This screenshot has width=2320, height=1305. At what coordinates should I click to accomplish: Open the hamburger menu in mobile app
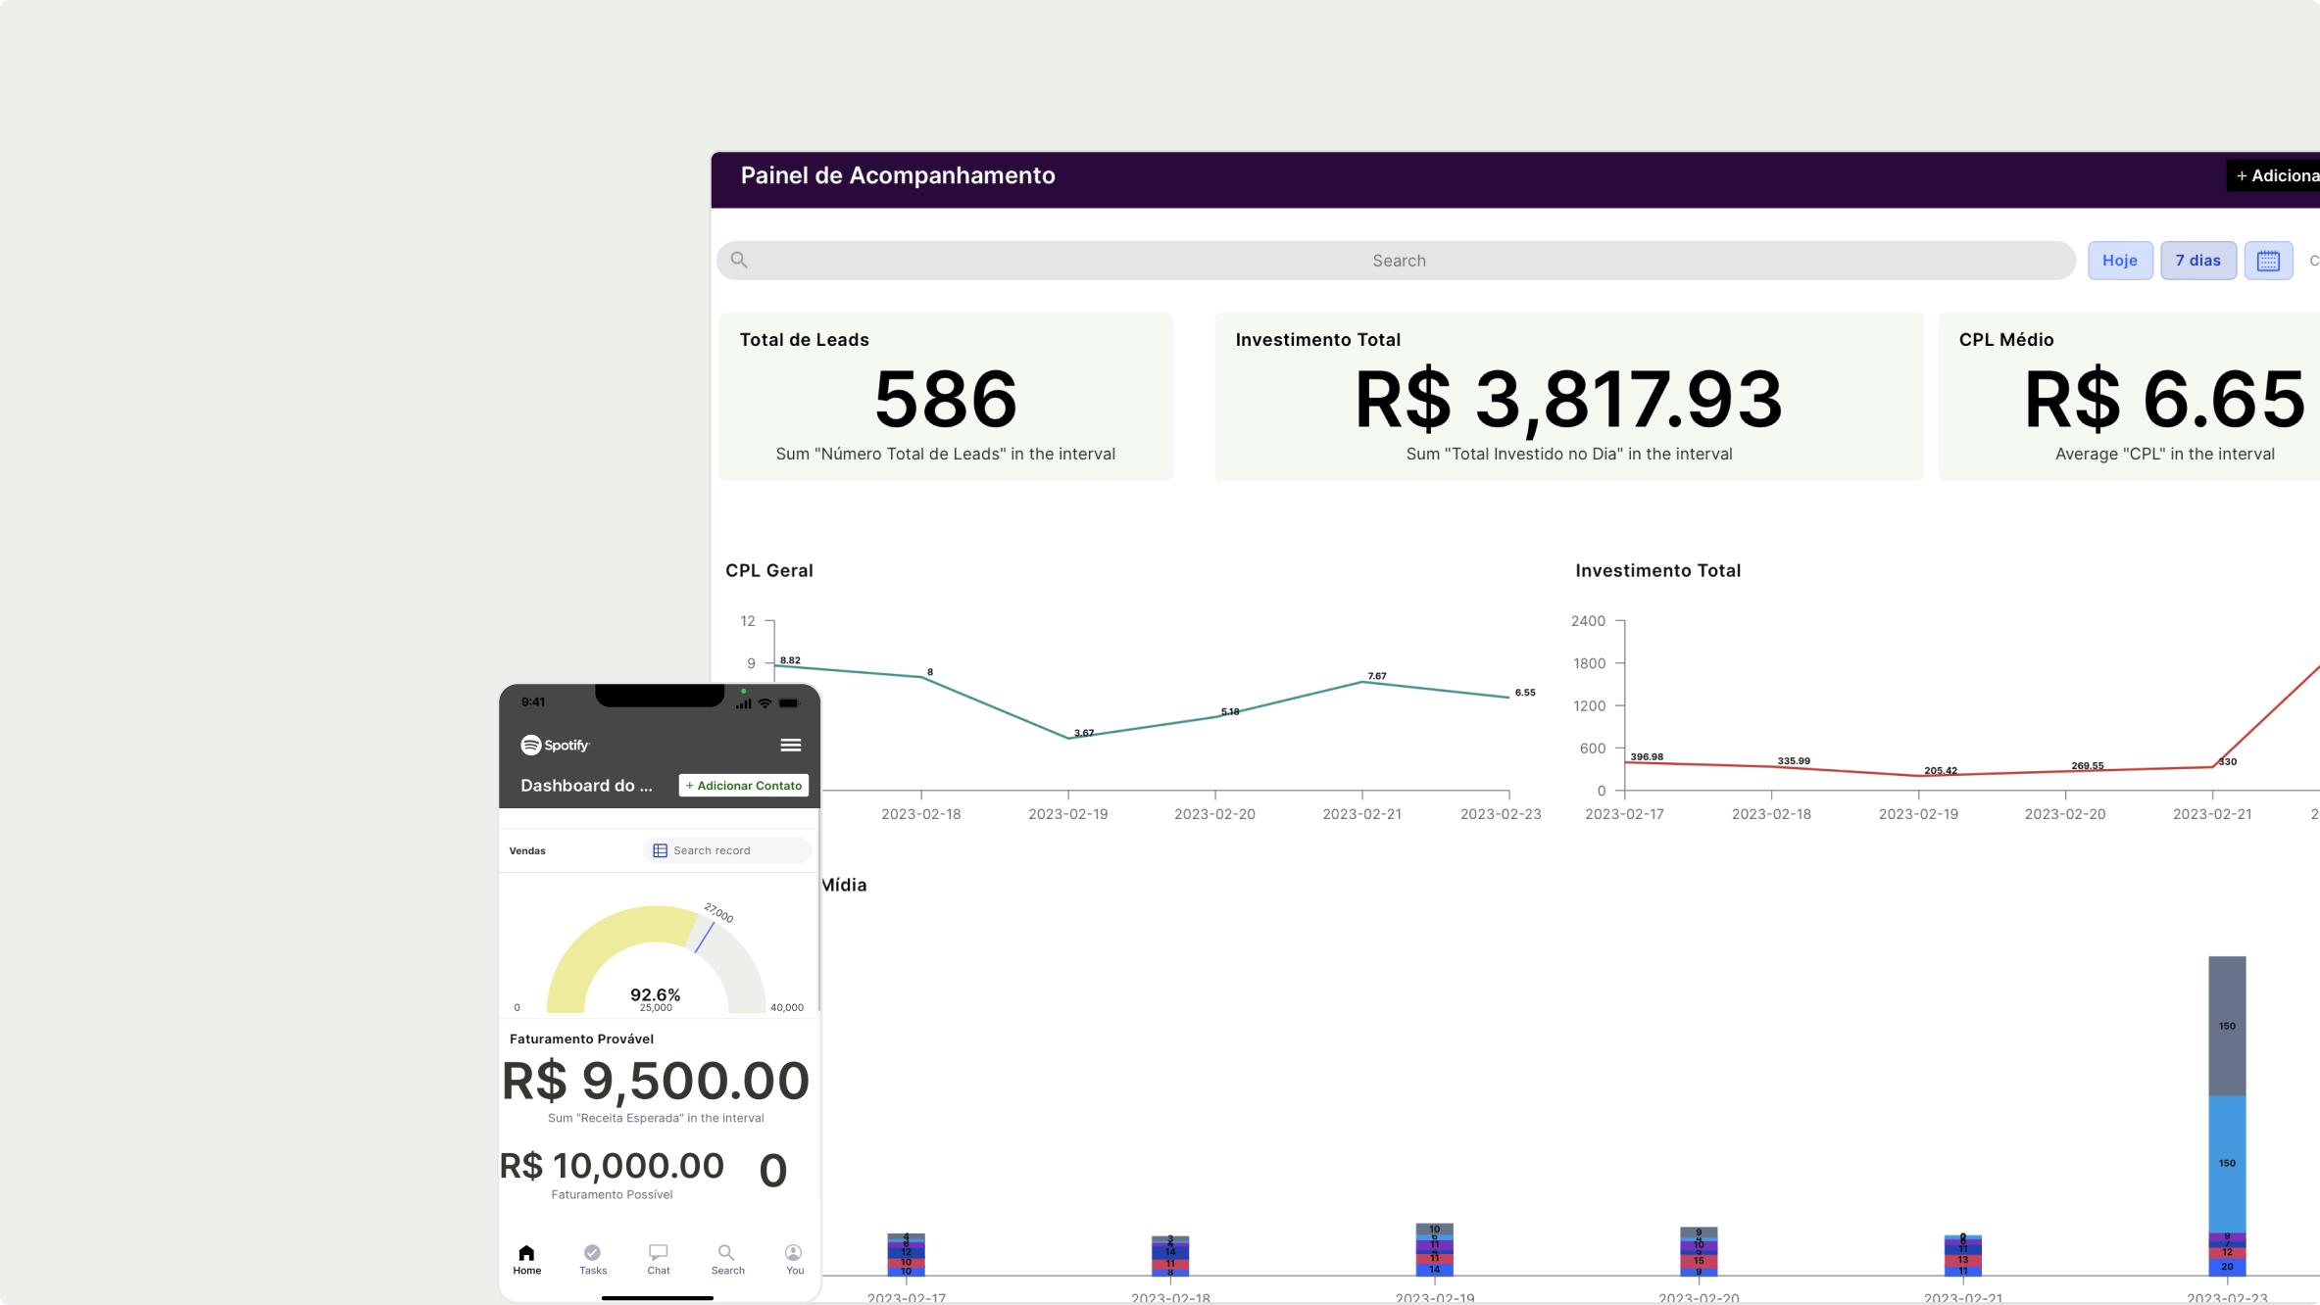(x=790, y=746)
